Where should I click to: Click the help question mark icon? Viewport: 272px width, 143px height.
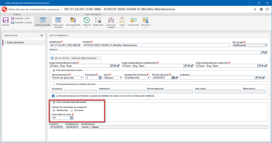pyautogui.click(x=261, y=9)
